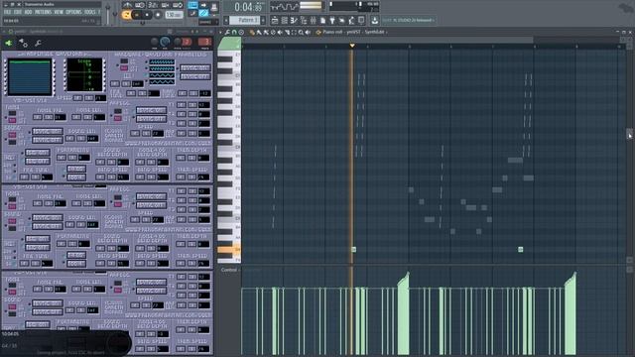Click the highlighted orange piano key

tap(229, 249)
